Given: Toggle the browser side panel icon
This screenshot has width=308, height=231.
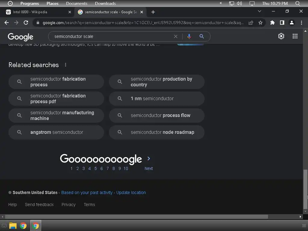Looking at the screenshot, I should click(x=282, y=23).
